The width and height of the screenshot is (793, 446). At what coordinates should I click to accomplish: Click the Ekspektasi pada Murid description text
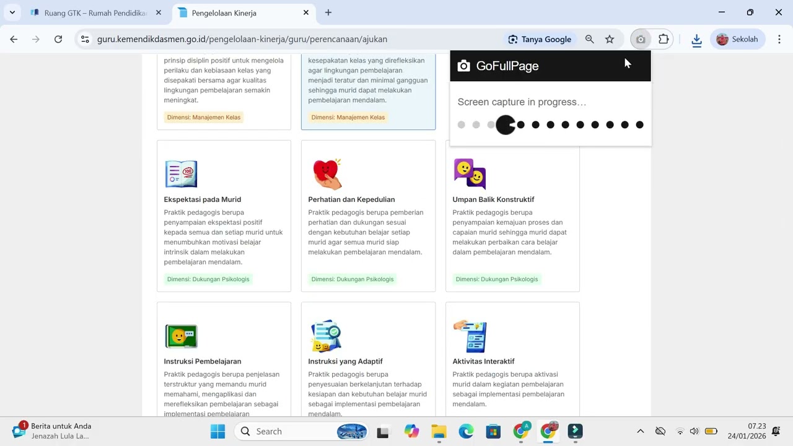tap(223, 237)
